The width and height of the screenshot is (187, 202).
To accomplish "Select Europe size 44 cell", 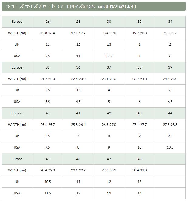I will point(170,113).
